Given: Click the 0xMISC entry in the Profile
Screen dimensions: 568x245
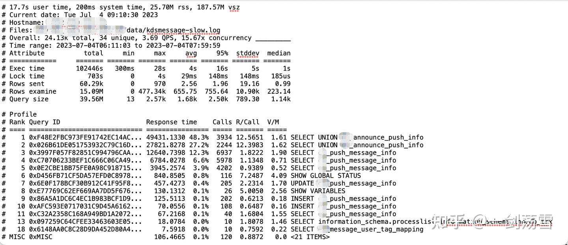Looking at the screenshot, I should coord(41,237).
